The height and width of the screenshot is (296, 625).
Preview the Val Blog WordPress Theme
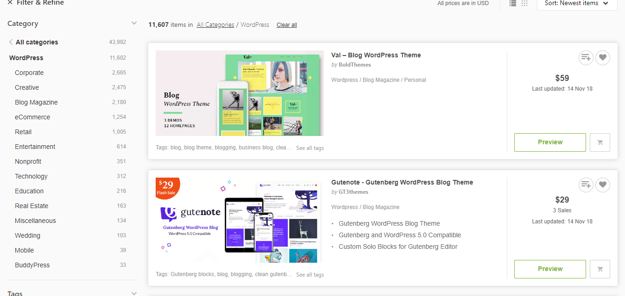click(550, 142)
